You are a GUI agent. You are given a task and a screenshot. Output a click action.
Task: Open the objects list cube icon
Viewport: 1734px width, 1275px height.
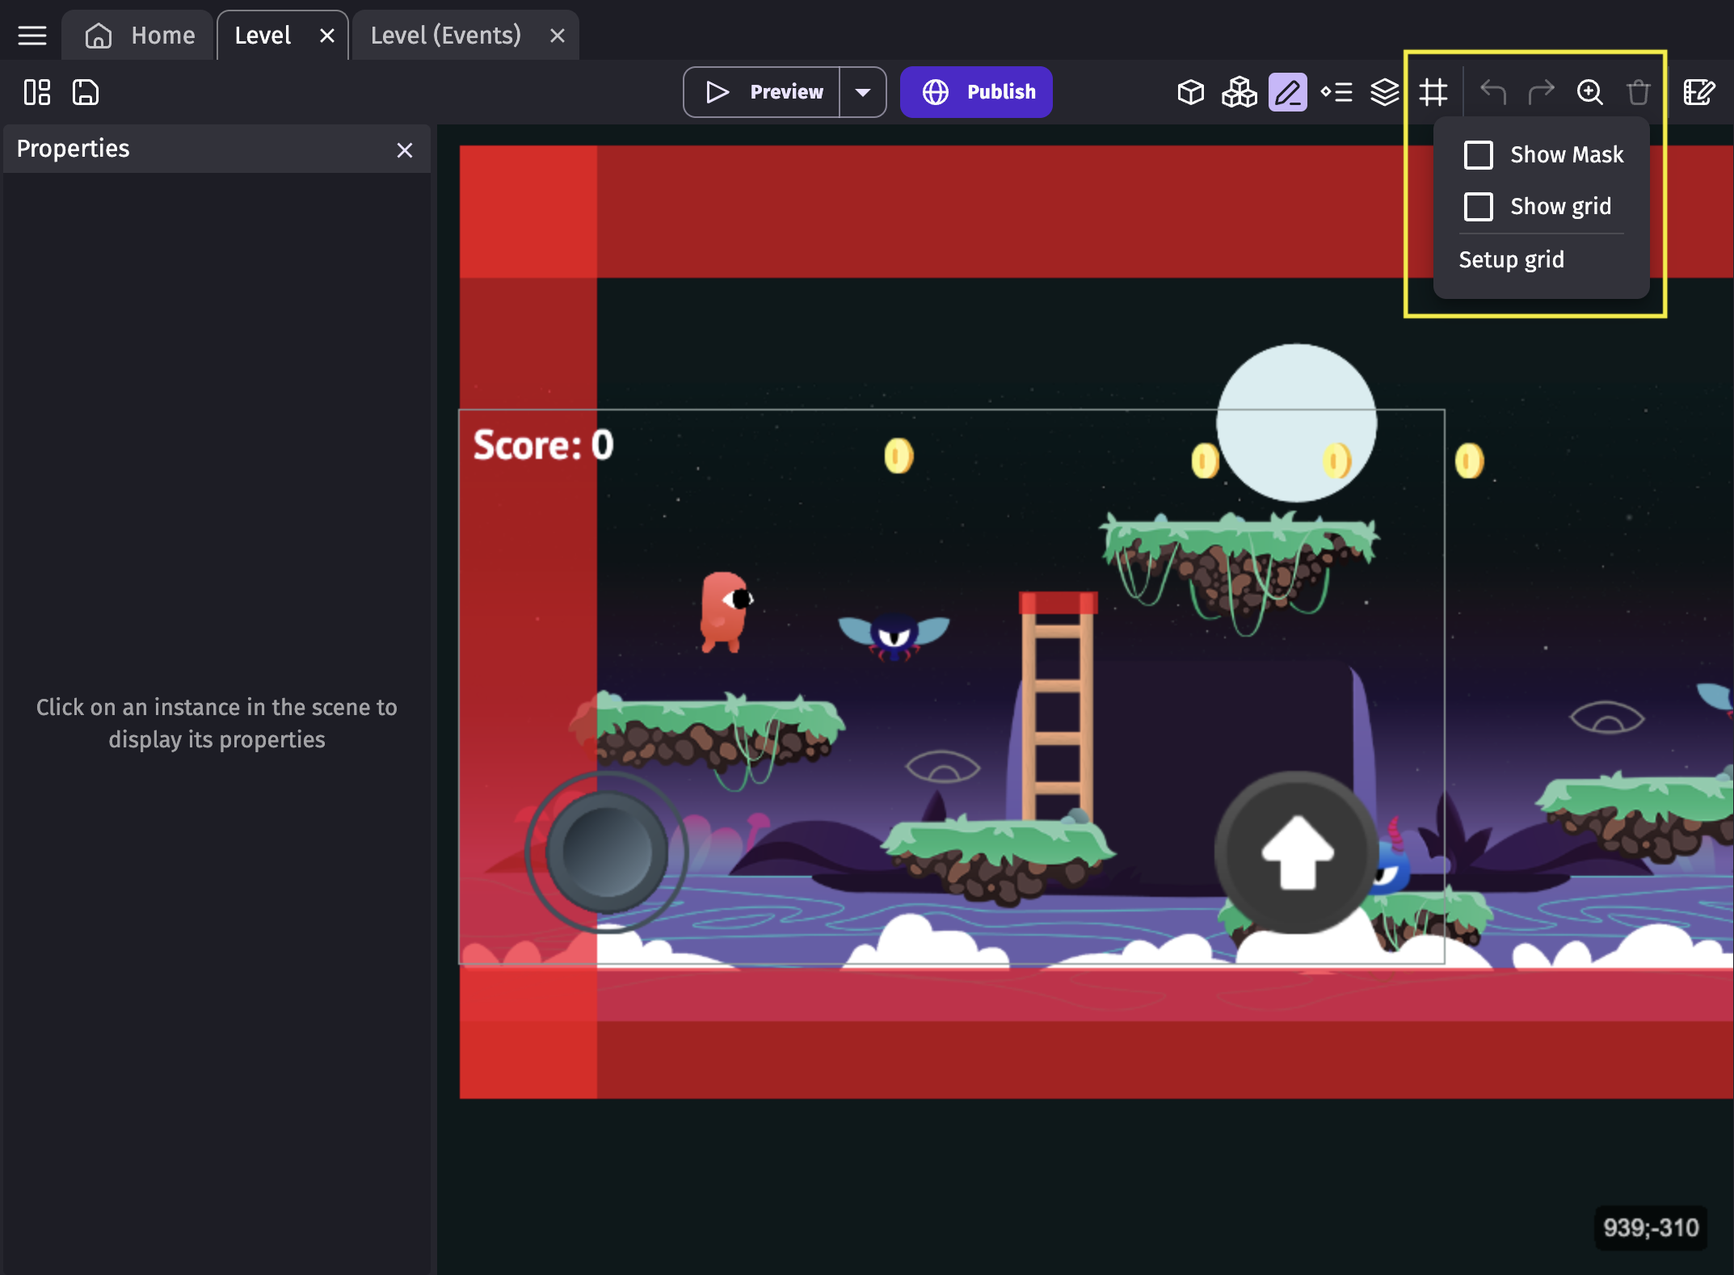1190,92
